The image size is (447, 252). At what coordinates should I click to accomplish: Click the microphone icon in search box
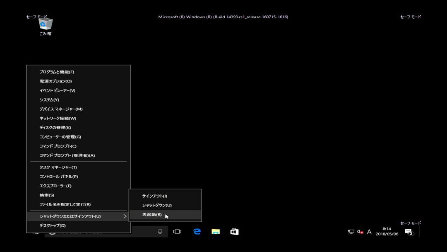point(160,232)
